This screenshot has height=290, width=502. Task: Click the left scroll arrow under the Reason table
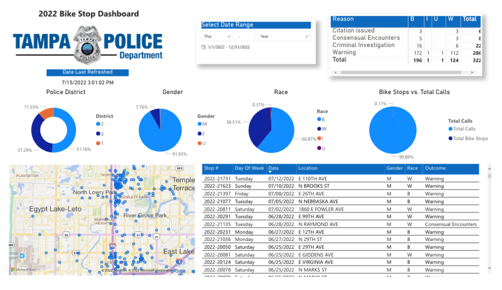pyautogui.click(x=335, y=72)
